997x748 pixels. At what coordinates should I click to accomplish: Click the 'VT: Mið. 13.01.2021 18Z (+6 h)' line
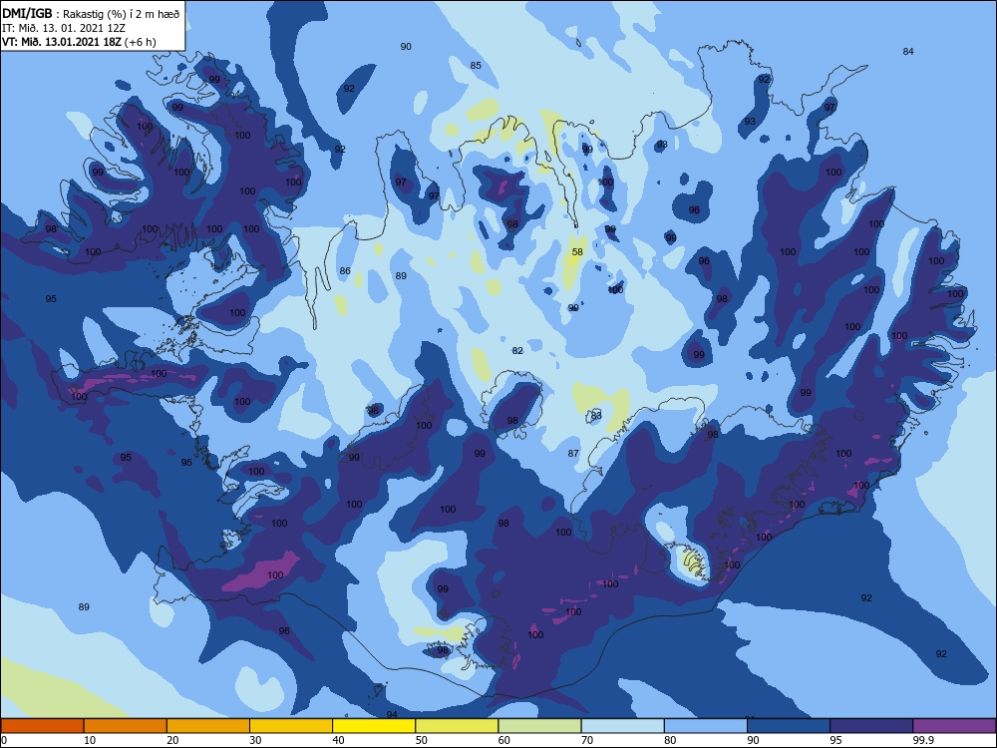(79, 42)
